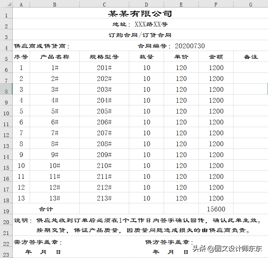This screenshot has width=268, height=258.
Task: Click the spec cell 213#
Action: [104, 198]
